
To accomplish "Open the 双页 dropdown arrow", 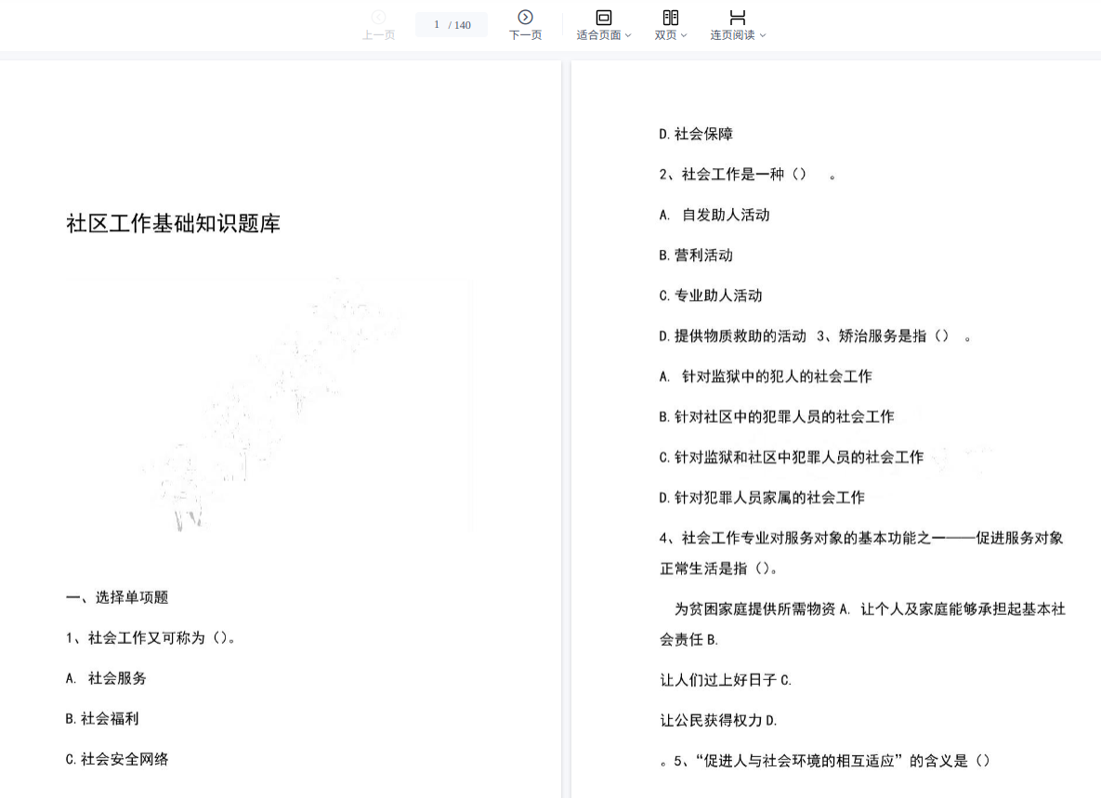I will coord(684,36).
